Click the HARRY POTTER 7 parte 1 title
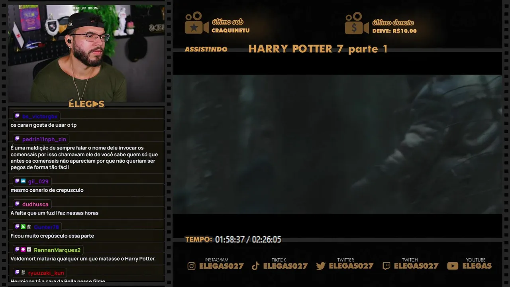Viewport: 510px width, 287px height. click(318, 49)
